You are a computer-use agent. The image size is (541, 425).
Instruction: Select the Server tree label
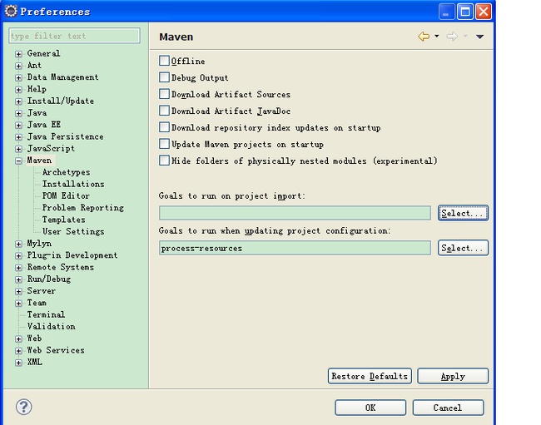click(x=41, y=290)
